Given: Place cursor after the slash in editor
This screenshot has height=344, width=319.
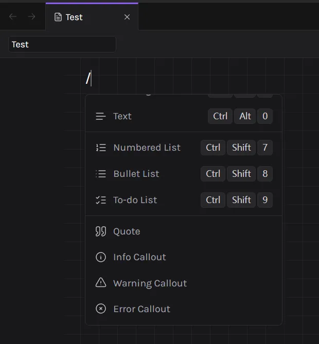Looking at the screenshot, I should pos(92,79).
